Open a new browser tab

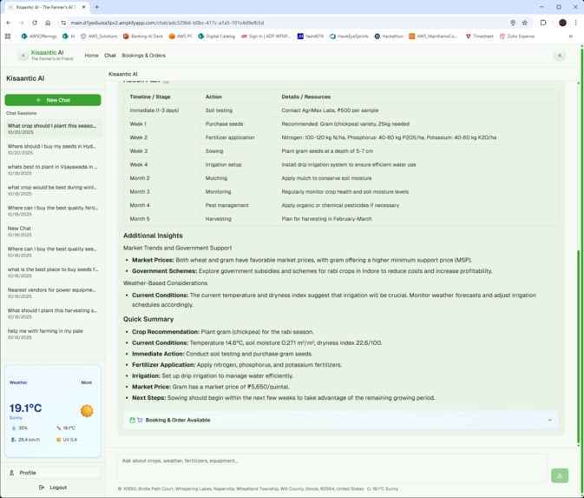point(97,7)
